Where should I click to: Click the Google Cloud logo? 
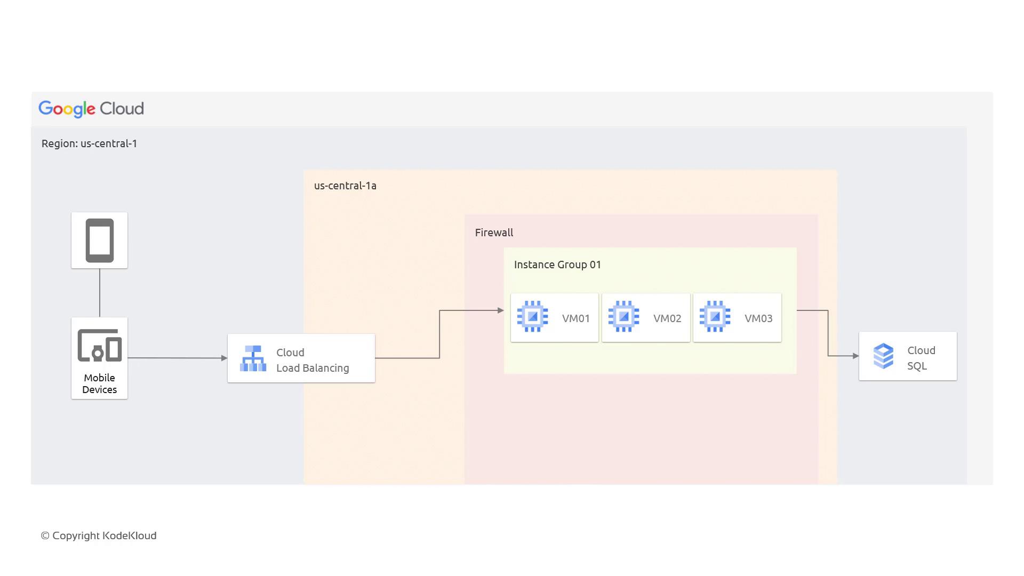91,109
